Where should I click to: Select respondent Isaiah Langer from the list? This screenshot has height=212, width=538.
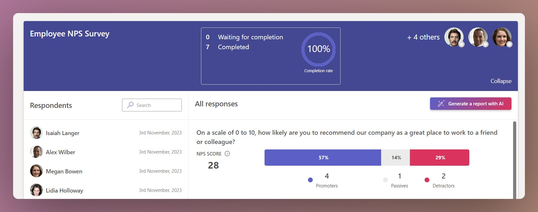[x=62, y=133]
